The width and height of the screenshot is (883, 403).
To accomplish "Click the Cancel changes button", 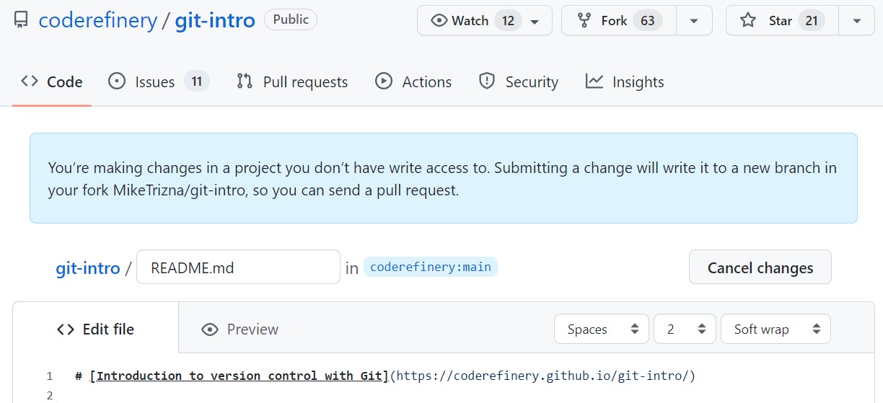I will click(x=760, y=267).
